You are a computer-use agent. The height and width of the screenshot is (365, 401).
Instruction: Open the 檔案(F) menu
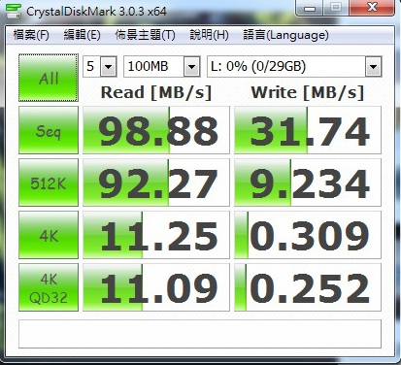click(x=31, y=35)
